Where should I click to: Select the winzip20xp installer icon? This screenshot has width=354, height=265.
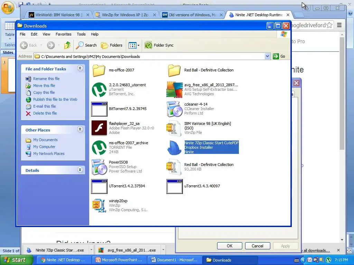99,206
